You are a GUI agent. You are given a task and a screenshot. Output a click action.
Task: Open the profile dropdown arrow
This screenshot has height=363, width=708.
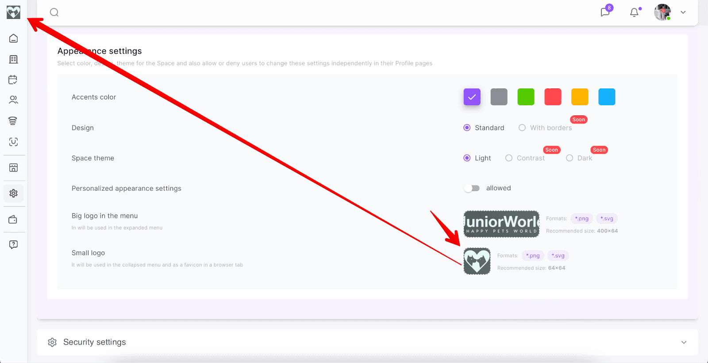point(683,12)
